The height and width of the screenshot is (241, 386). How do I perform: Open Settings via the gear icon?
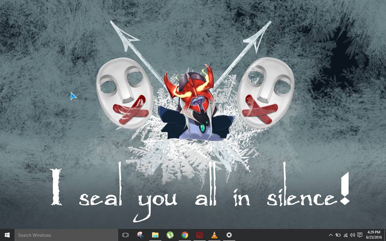point(229,235)
